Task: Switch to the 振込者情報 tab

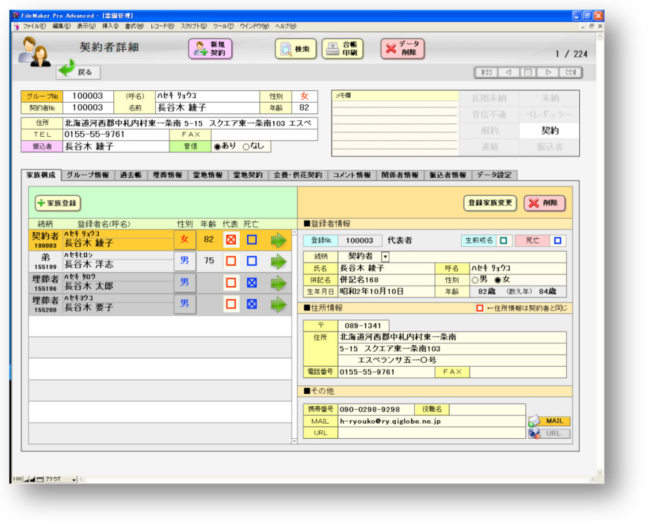Action: point(448,175)
